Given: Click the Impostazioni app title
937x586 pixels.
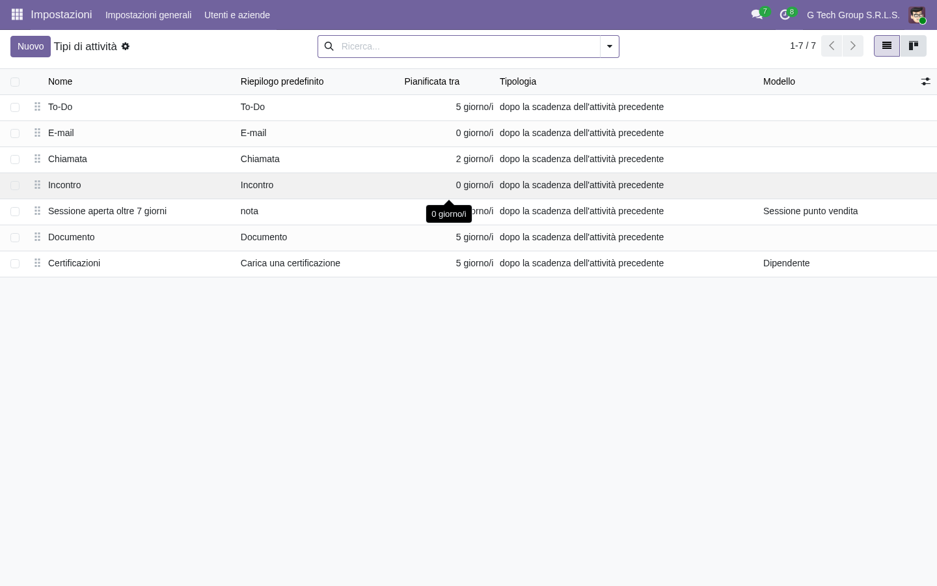Looking at the screenshot, I should tap(61, 14).
